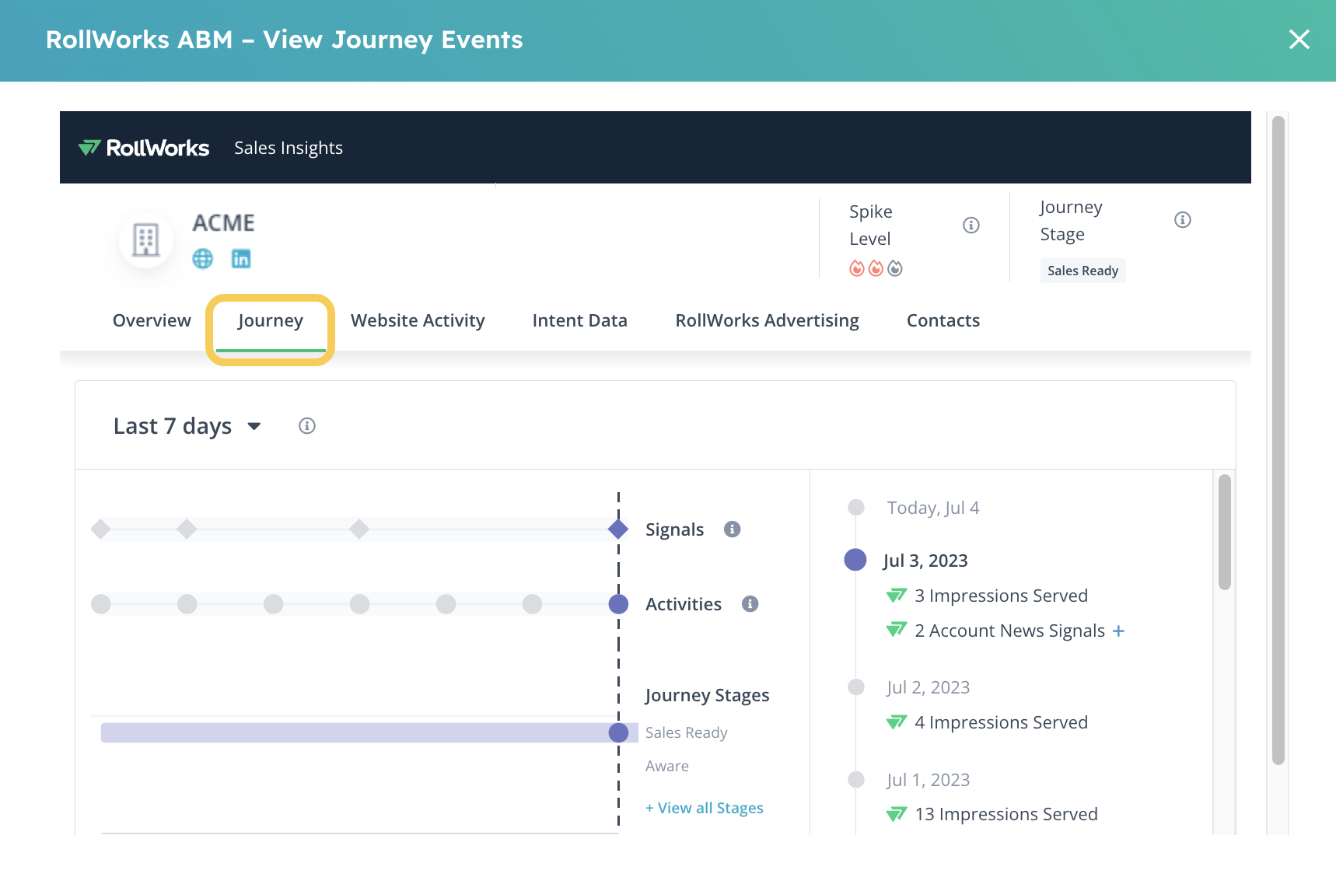Click the Sales Ready stage badge
This screenshot has height=891, width=1336.
tap(1082, 271)
